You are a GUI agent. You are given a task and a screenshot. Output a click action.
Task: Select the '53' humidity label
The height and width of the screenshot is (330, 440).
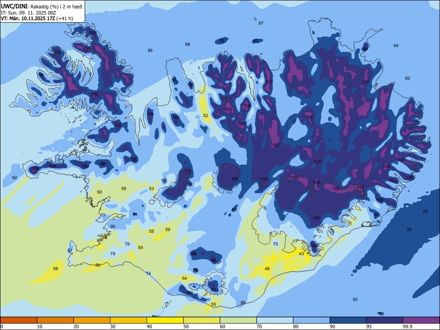coord(151,189)
